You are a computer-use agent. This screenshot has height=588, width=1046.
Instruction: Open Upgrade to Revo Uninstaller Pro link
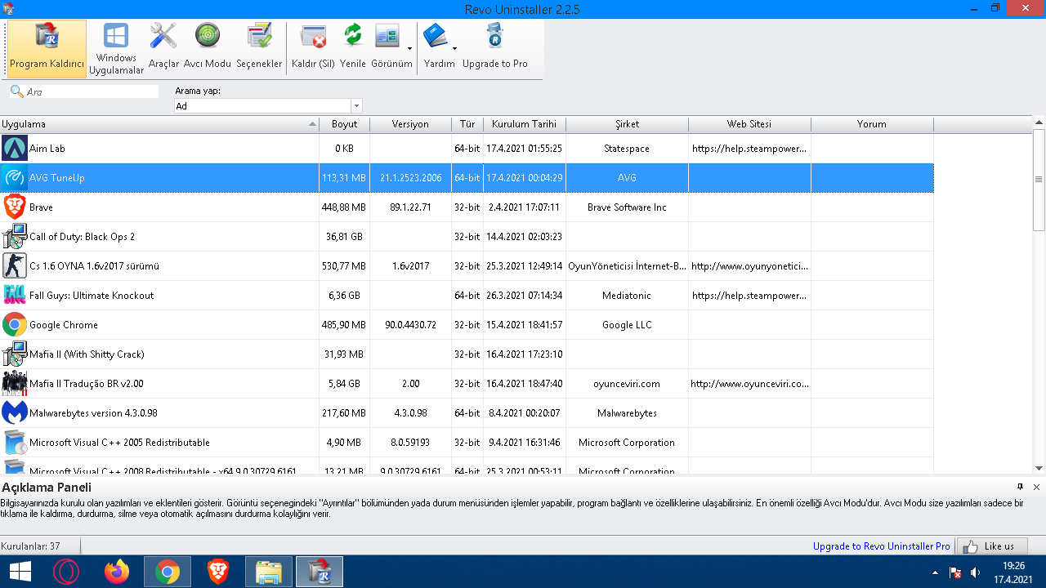coord(881,546)
